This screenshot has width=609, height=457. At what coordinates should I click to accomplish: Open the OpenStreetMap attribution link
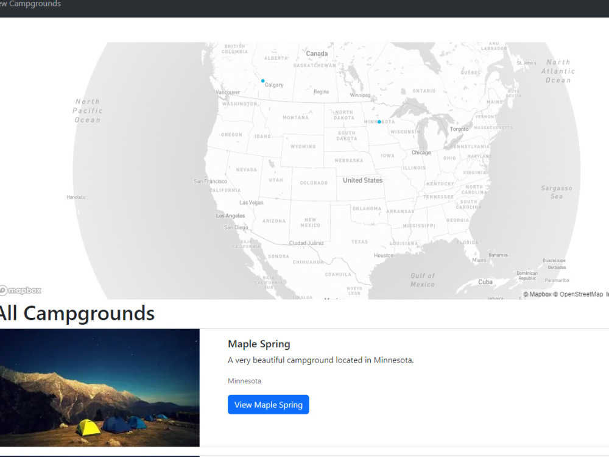click(578, 294)
